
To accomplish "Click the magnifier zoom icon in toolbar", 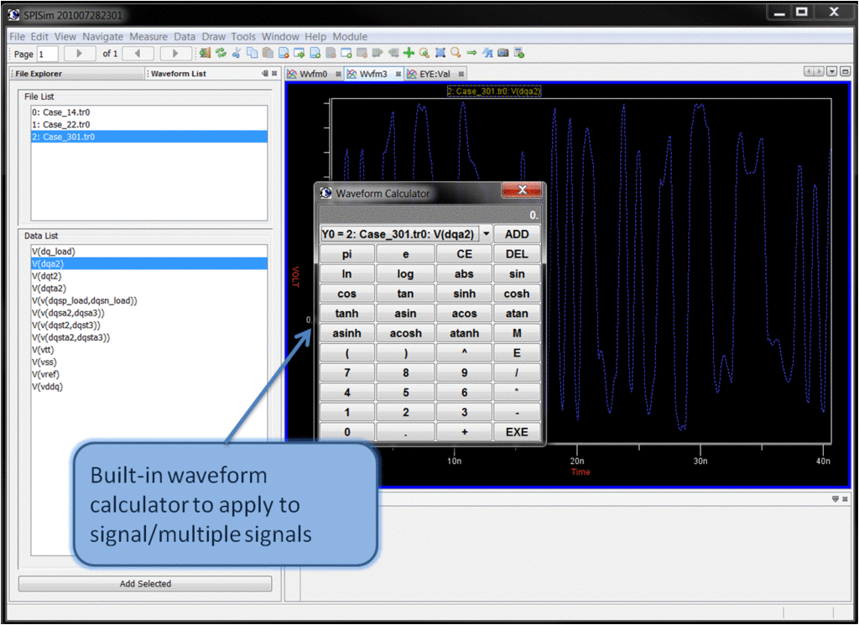I will click(456, 53).
